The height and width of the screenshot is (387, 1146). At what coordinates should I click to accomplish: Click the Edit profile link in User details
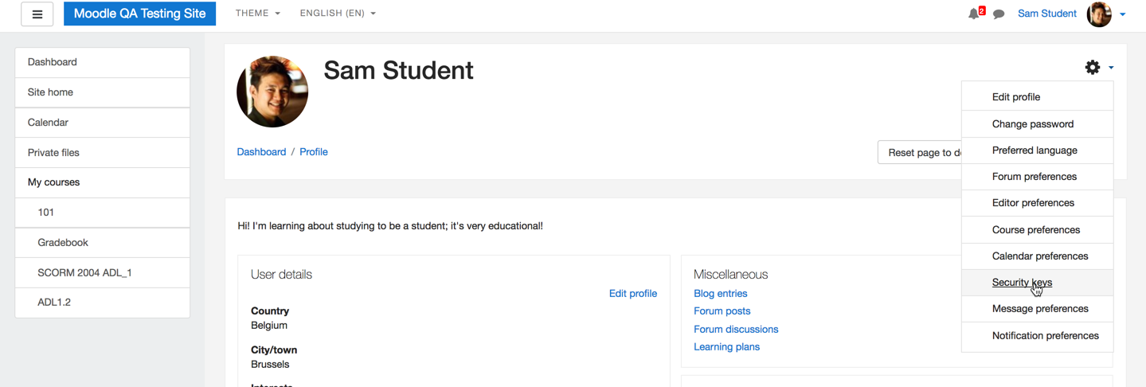[633, 294]
